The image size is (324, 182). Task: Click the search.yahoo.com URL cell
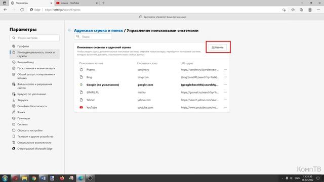pos(199,100)
